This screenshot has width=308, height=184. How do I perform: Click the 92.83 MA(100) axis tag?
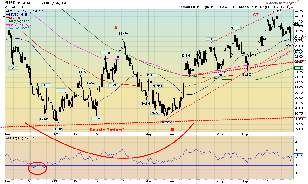click(298, 50)
